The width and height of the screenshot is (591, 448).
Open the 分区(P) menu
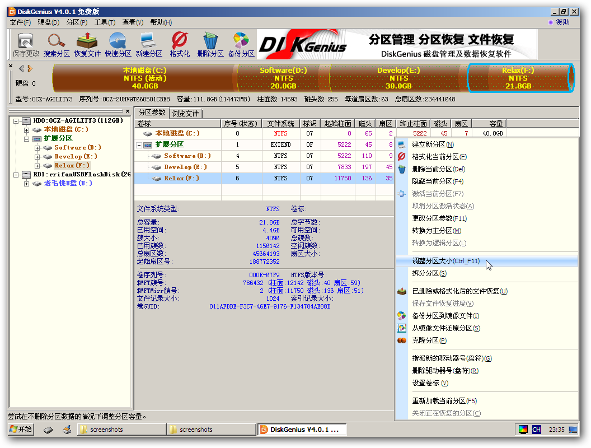pos(77,22)
